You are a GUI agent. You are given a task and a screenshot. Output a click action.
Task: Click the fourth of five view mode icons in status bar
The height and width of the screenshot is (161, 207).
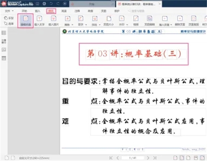pos(196,158)
